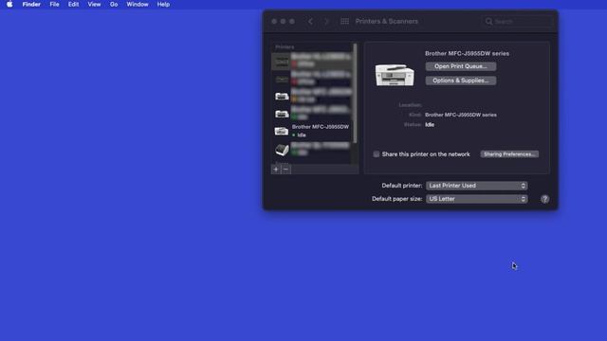
Task: Click the Printers & Scanners window title
Action: [386, 21]
